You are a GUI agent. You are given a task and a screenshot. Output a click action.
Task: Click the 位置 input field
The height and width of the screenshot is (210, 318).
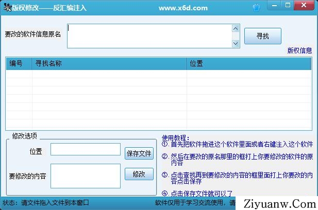pyautogui.click(x=86, y=149)
